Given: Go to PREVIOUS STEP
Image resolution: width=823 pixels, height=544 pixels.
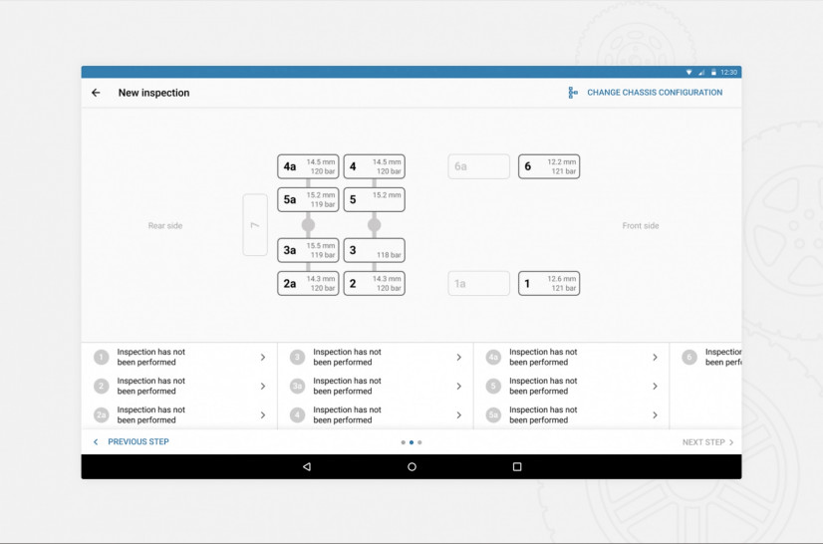Looking at the screenshot, I should tap(132, 441).
